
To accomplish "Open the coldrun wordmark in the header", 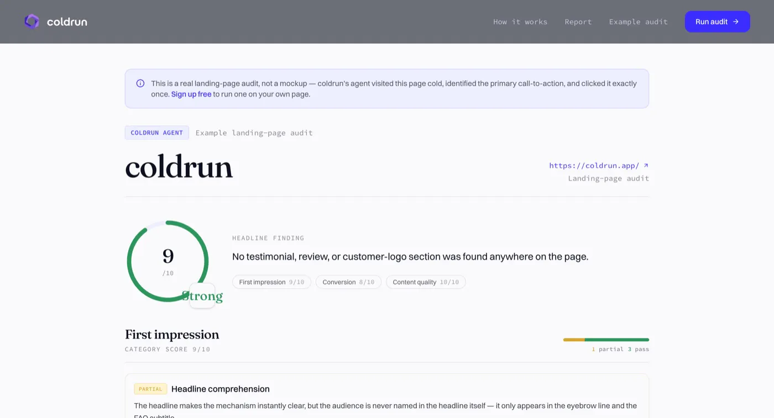I will pyautogui.click(x=67, y=22).
